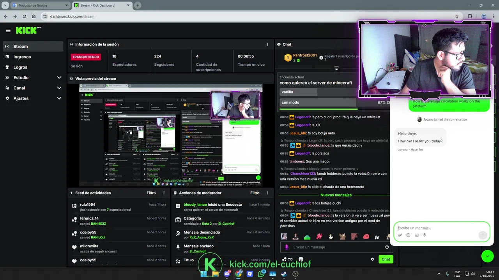Image resolution: width=499 pixels, height=280 pixels.
Task: Click Legendlf username at top chat message
Action: pyautogui.click(x=303, y=117)
